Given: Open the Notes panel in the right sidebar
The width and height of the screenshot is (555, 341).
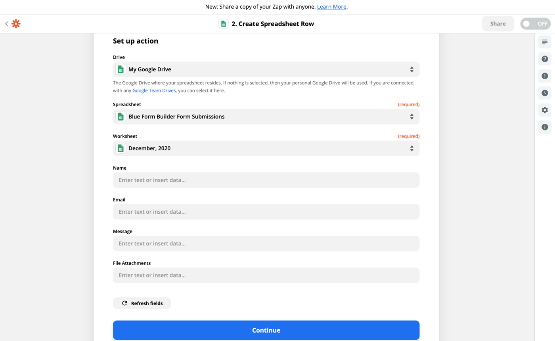Looking at the screenshot, I should [544, 42].
